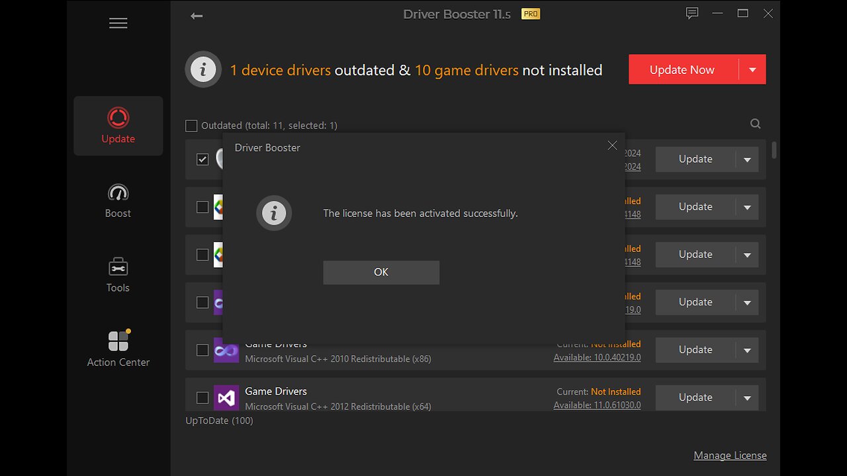
Task: Click Update for the row ending 19.0
Action: 695,302
